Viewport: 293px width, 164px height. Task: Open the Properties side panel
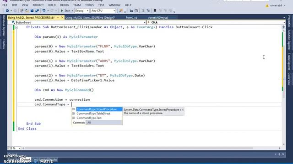289,21
